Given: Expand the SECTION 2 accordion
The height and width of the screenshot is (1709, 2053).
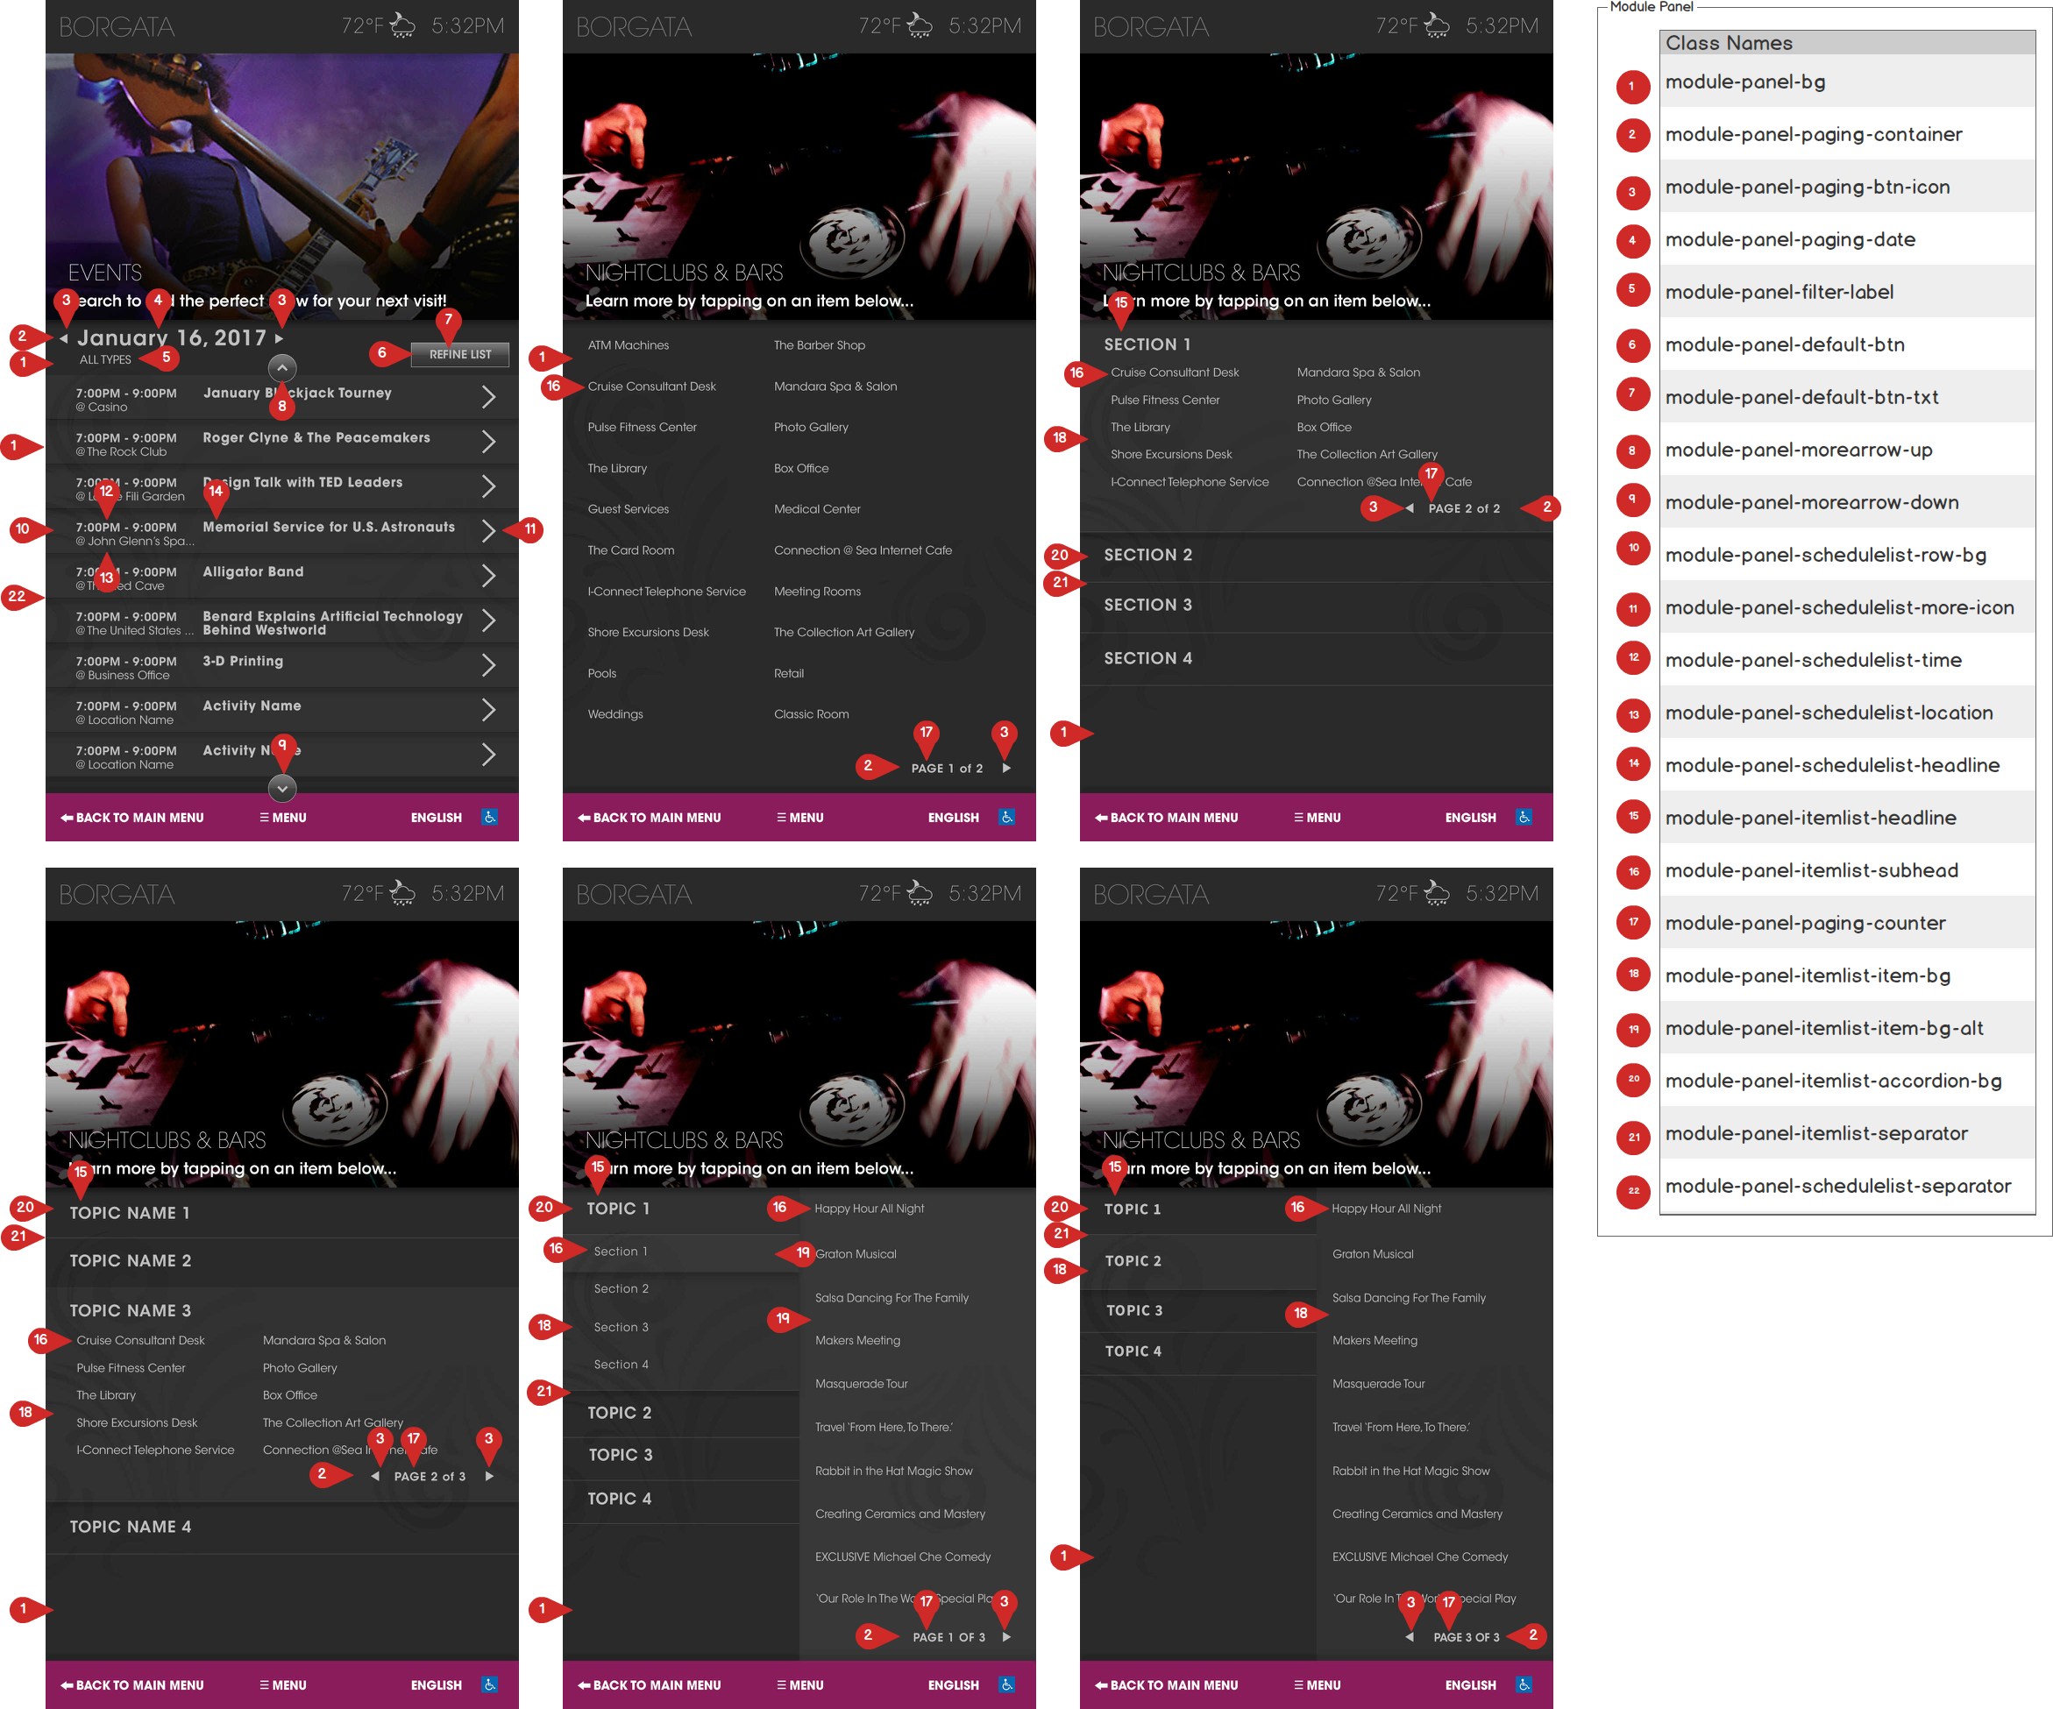Looking at the screenshot, I should coord(1147,555).
